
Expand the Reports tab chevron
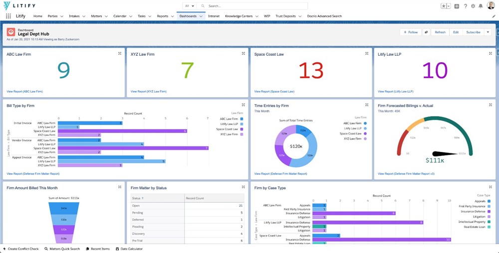click(x=172, y=16)
